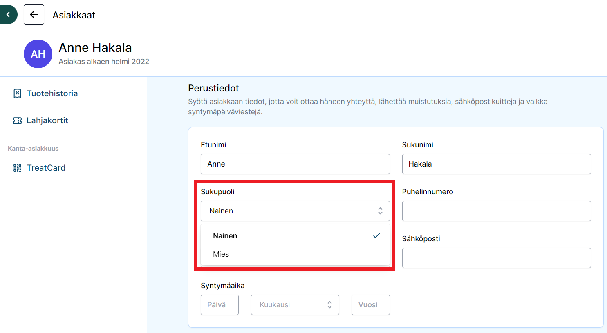Click the TreatCard QR code icon

17,168
